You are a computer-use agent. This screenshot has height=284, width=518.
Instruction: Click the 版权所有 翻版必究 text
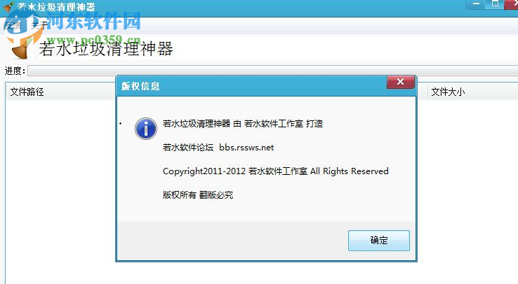tap(198, 195)
